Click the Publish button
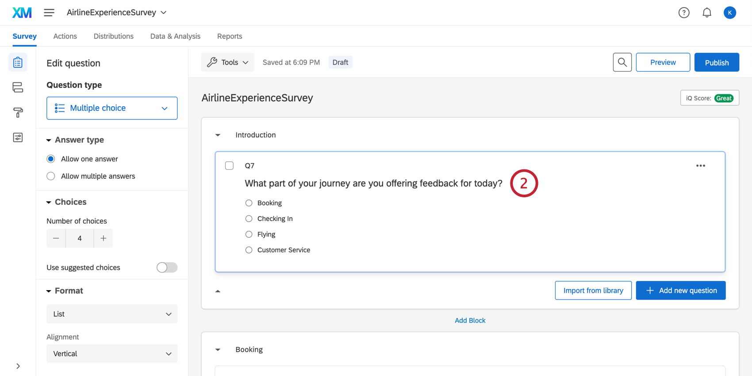 717,62
